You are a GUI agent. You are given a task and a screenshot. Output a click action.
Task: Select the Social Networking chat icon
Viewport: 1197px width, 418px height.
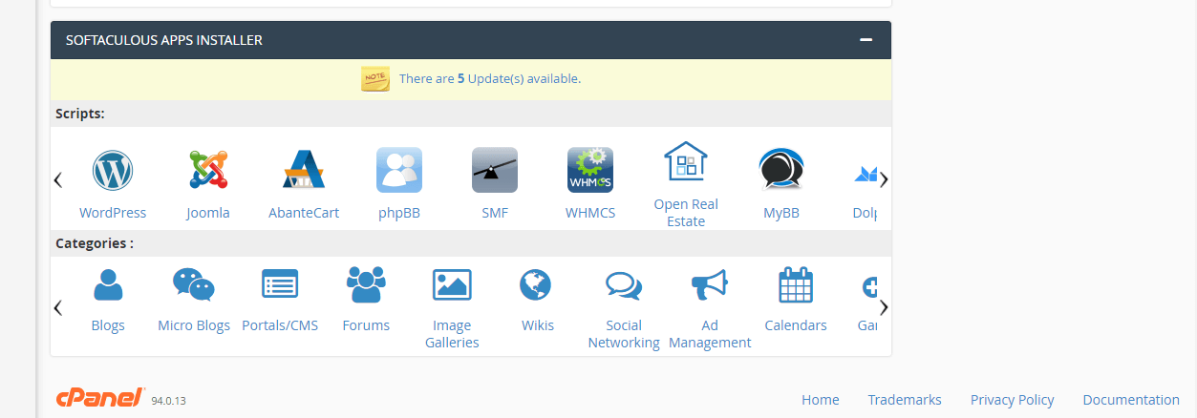[624, 285]
